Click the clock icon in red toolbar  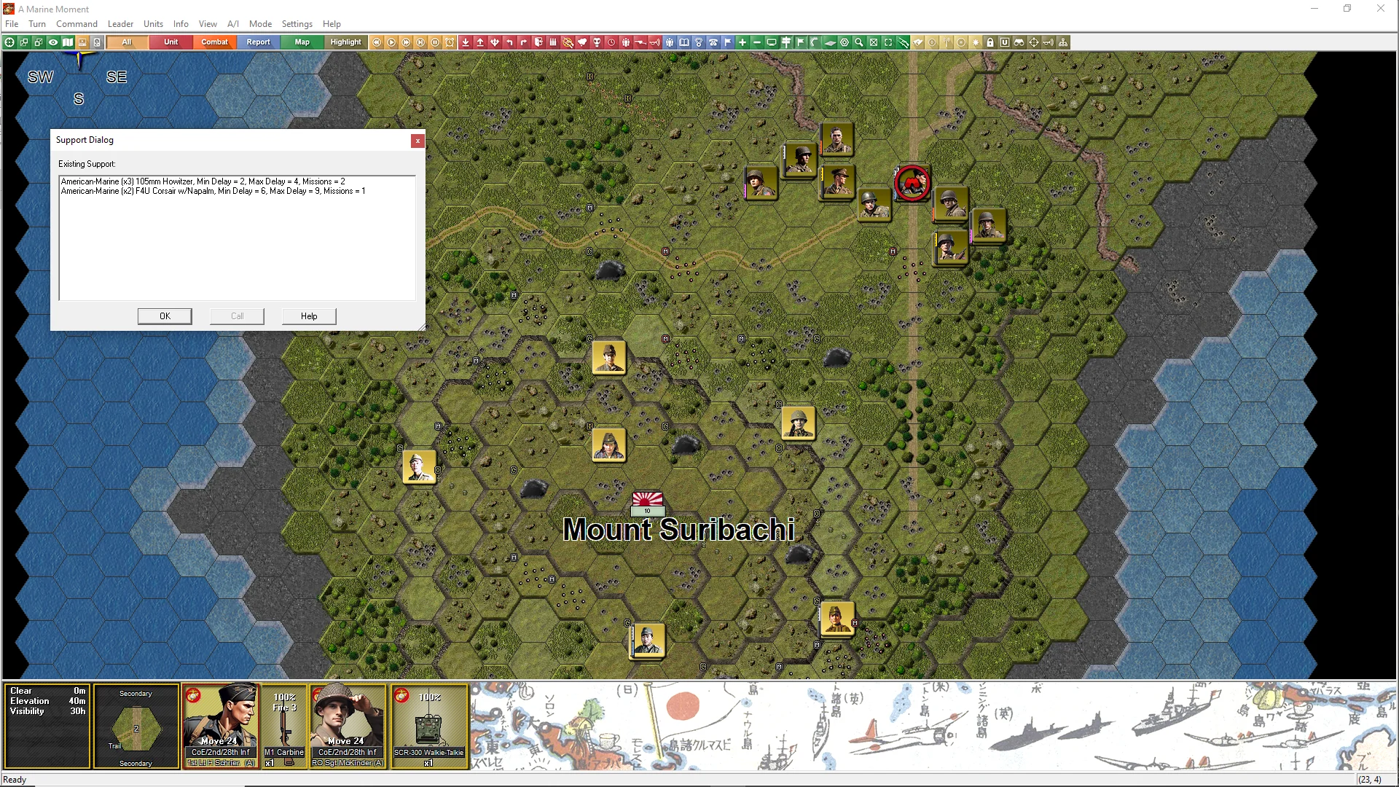coord(611,42)
